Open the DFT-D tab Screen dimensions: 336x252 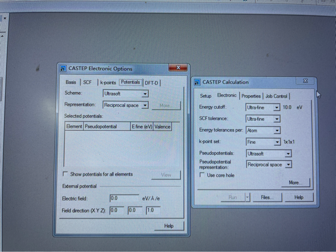pos(151,83)
